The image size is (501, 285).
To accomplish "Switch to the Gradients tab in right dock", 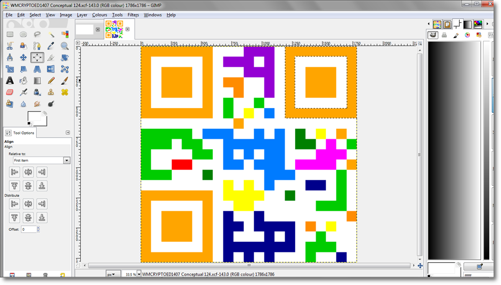I will click(468, 24).
